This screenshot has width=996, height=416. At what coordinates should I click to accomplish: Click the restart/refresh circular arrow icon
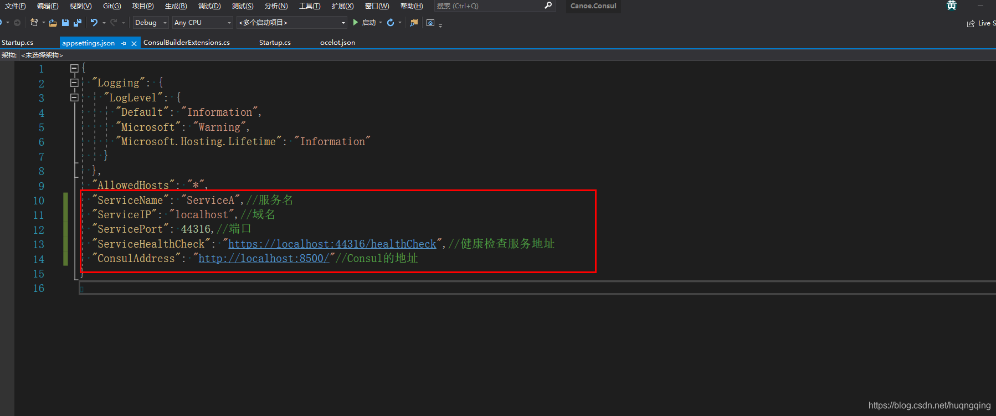(391, 23)
